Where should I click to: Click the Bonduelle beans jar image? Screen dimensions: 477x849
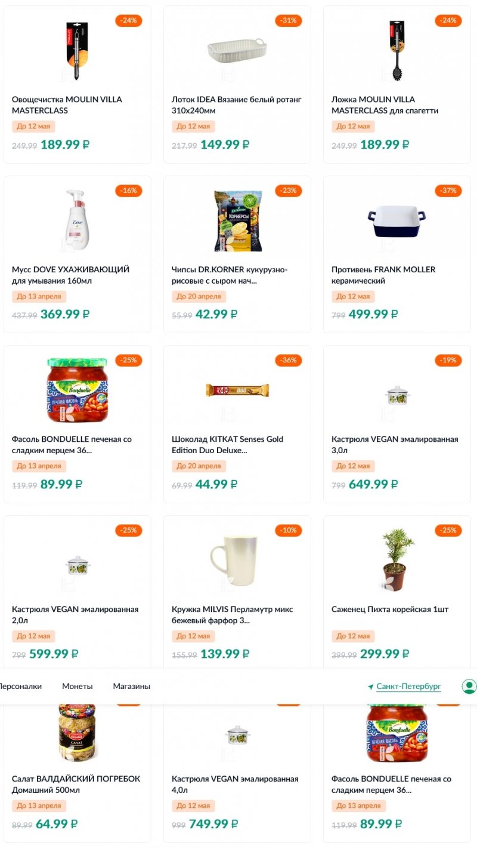pyautogui.click(x=77, y=389)
